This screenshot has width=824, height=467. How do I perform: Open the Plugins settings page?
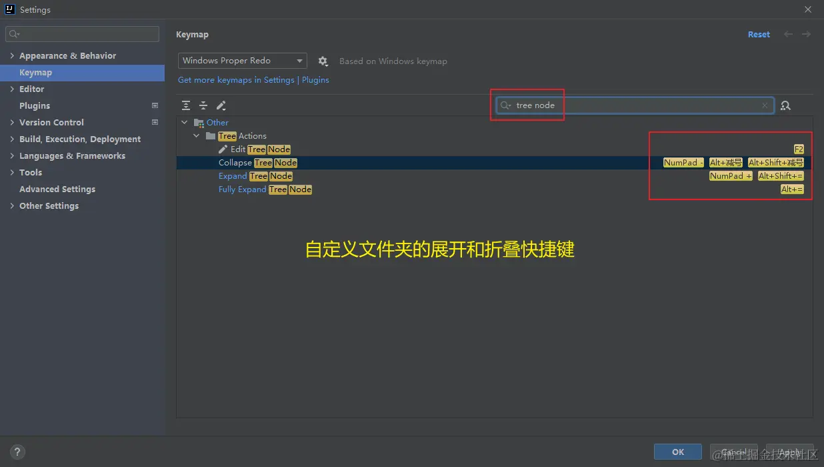(35, 105)
